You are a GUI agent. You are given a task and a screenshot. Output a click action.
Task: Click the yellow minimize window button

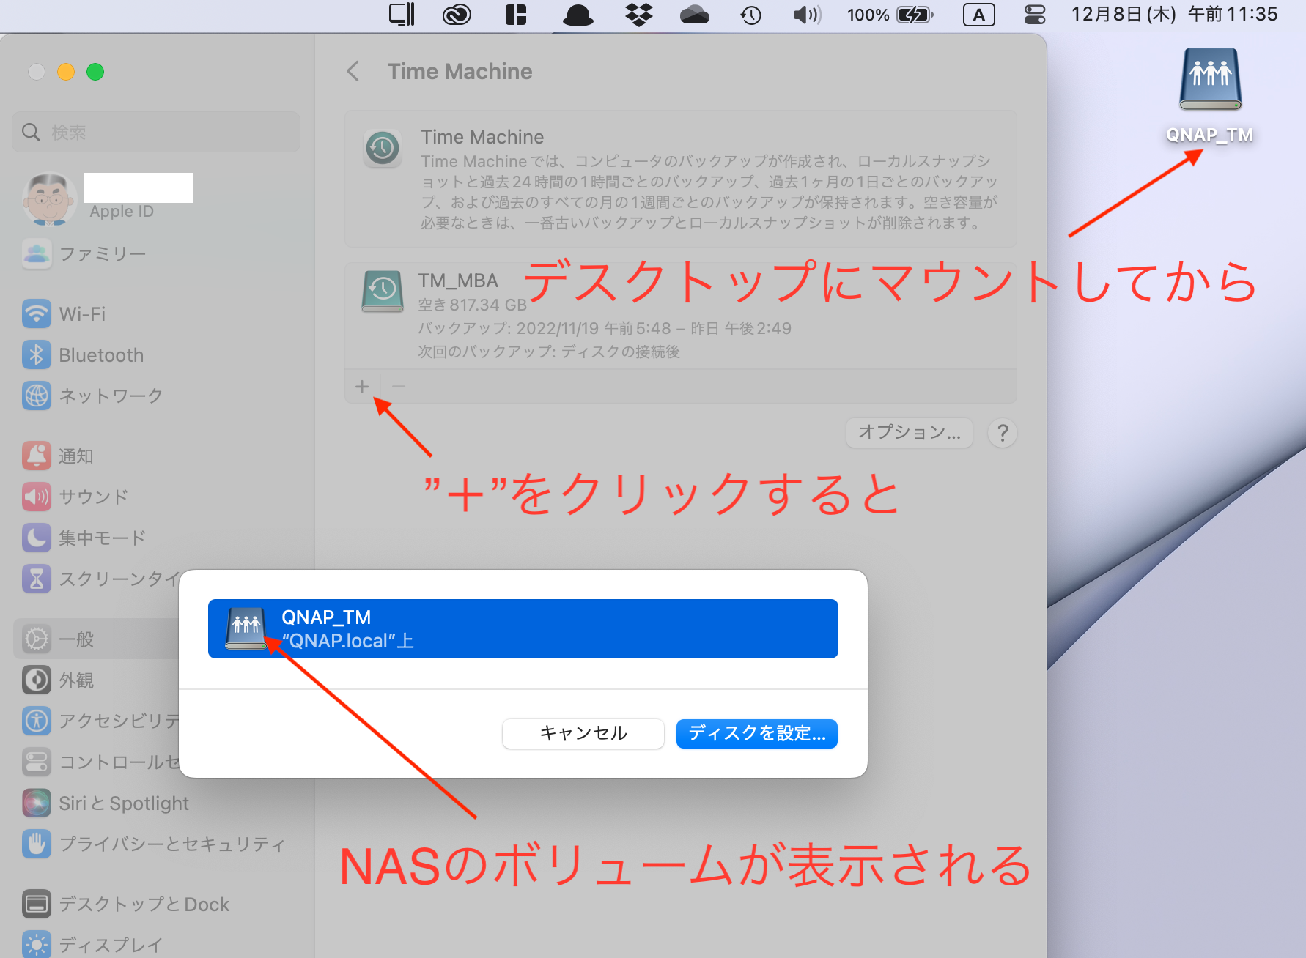66,72
